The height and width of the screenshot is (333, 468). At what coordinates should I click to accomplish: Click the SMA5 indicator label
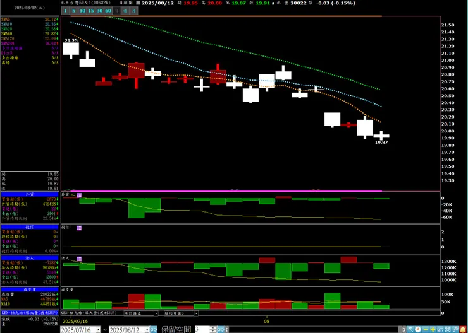coord(5,20)
